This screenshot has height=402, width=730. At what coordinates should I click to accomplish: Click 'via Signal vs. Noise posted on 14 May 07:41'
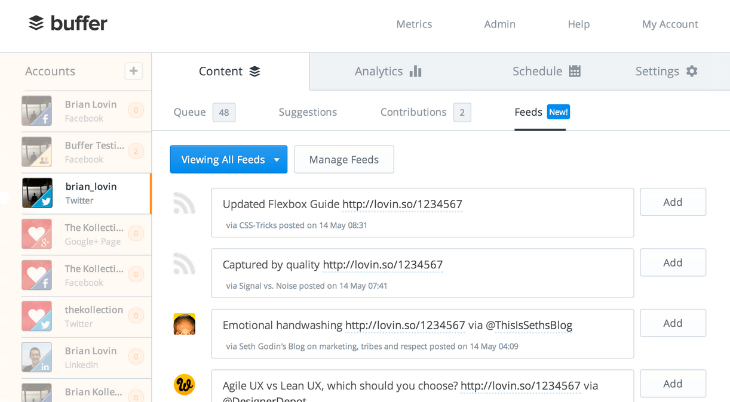click(x=306, y=286)
